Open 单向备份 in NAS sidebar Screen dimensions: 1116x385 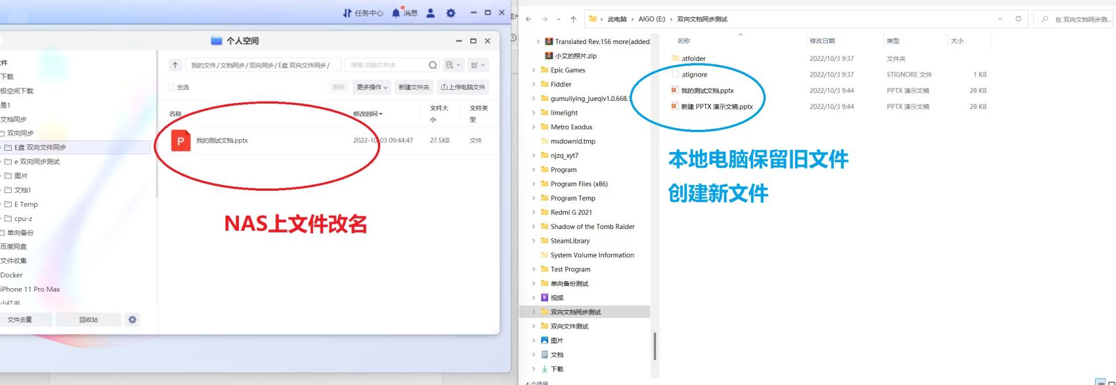[x=20, y=233]
